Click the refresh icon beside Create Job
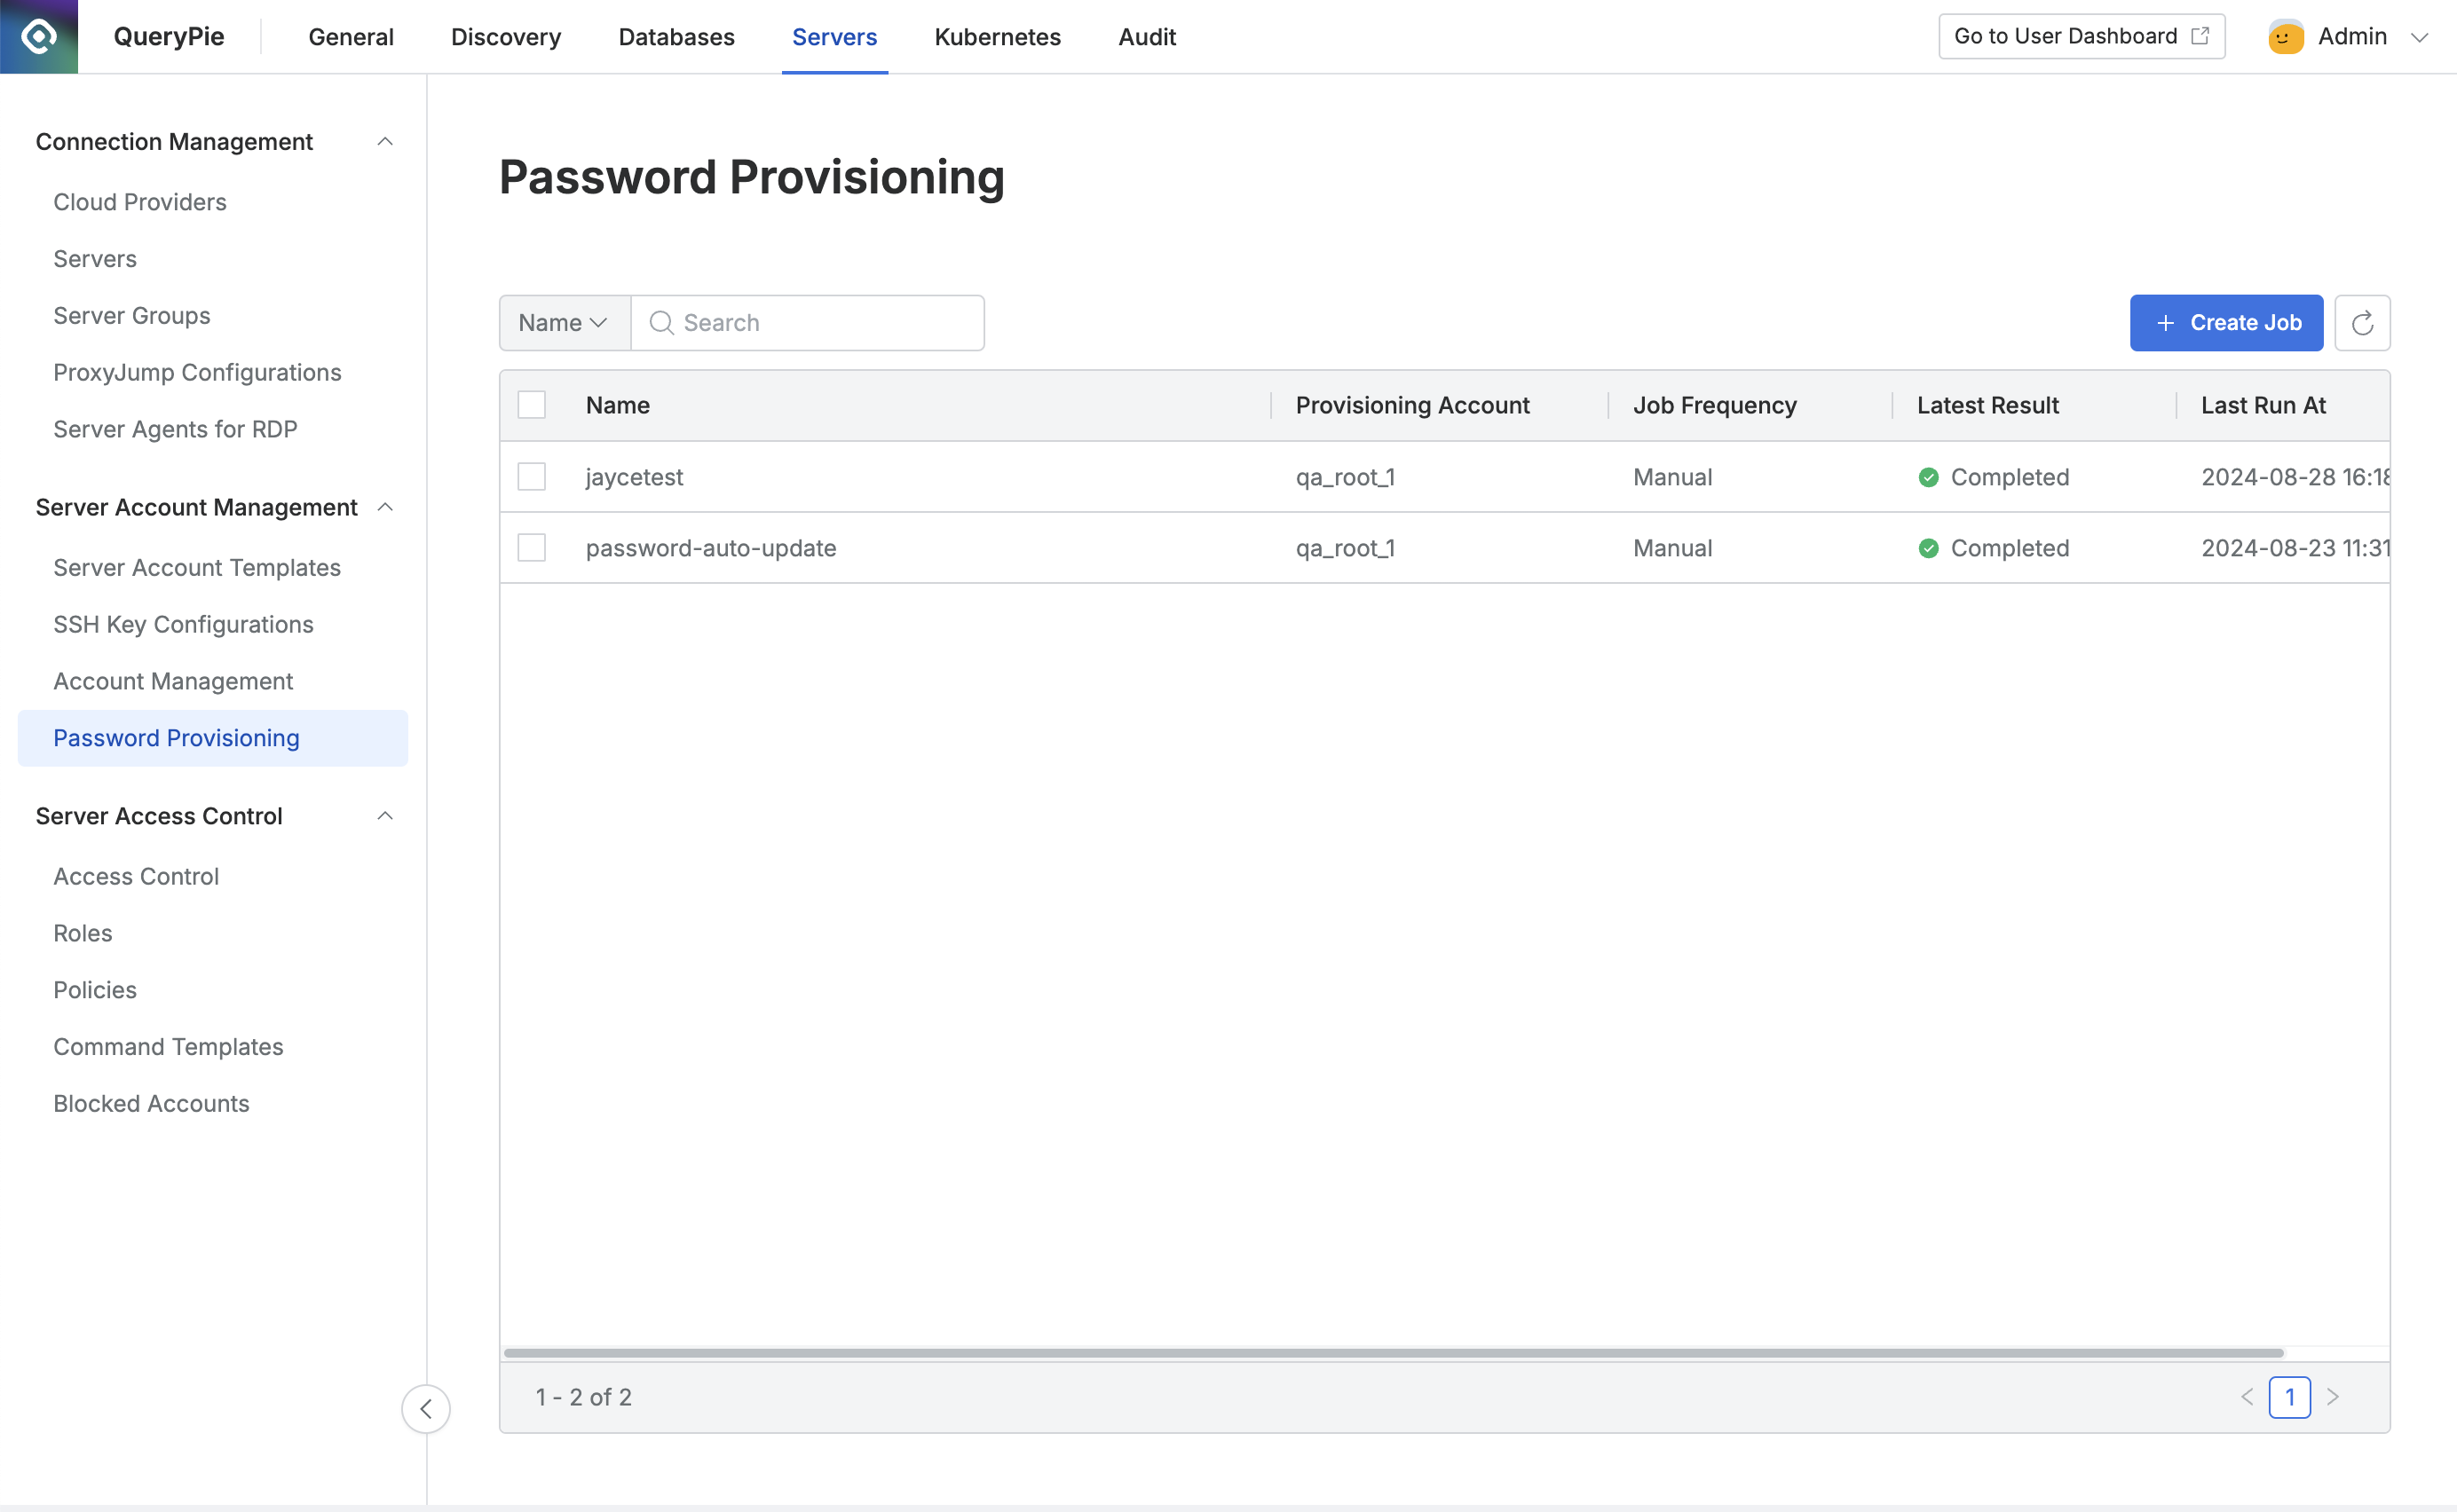 (x=2362, y=323)
